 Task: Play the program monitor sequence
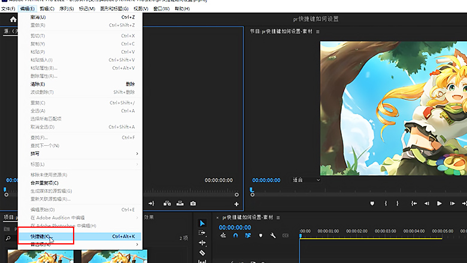[x=439, y=204]
